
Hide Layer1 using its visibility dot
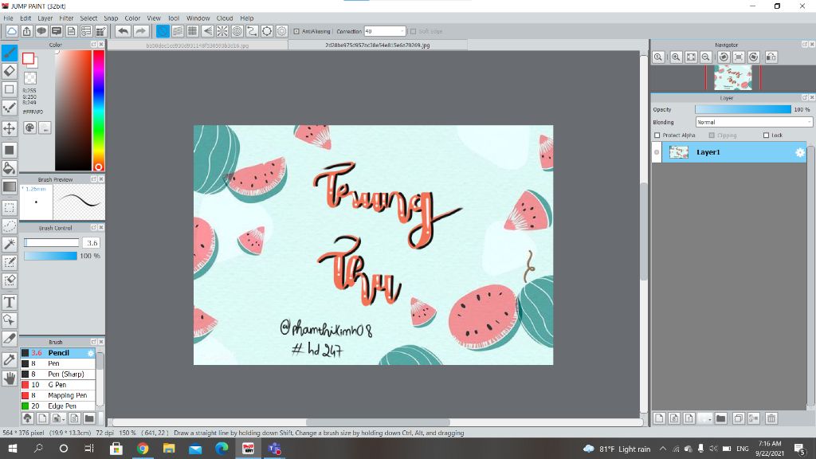pyautogui.click(x=657, y=152)
